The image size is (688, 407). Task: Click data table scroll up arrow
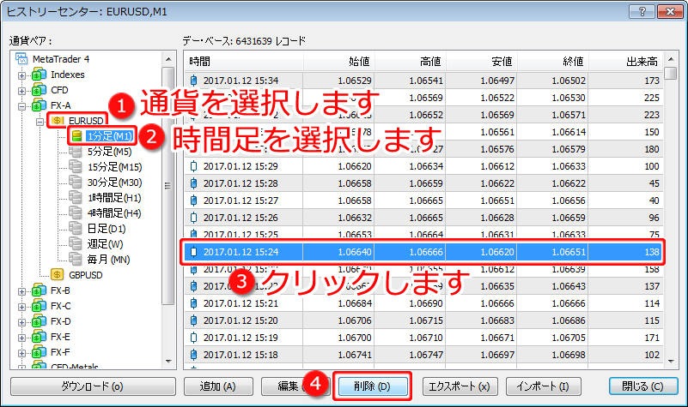tap(671, 58)
